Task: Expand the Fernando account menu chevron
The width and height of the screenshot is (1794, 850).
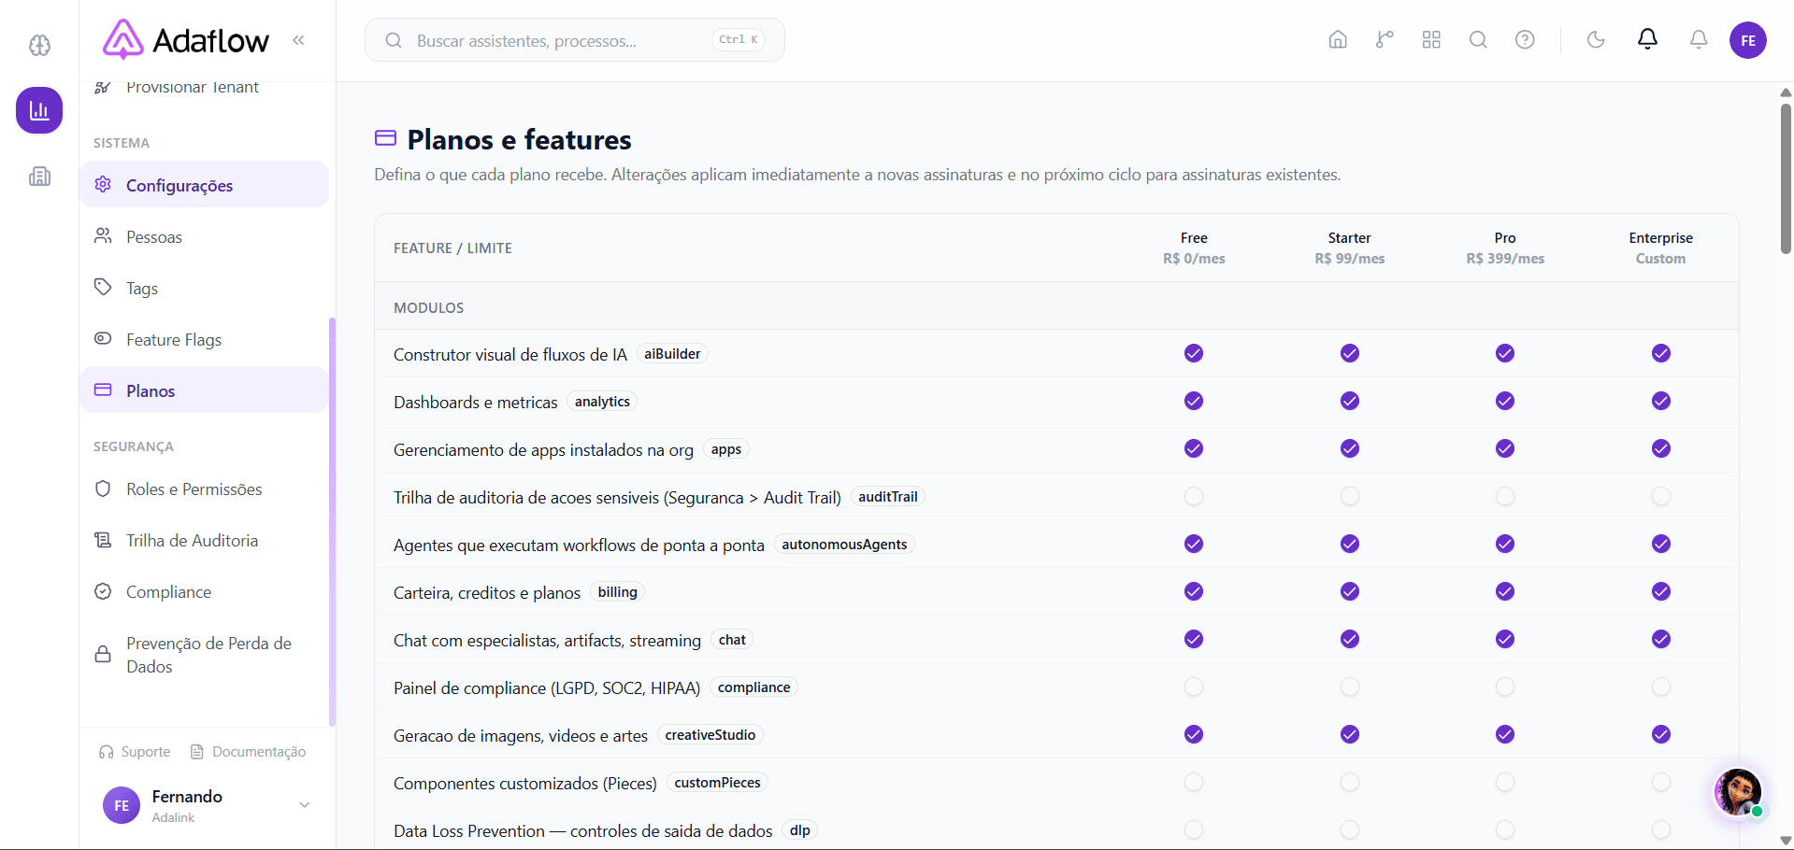Action: 304,805
